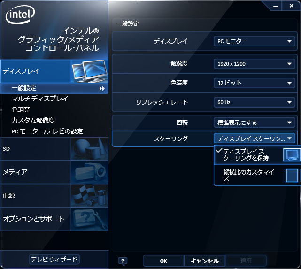The image size is (301, 269).
Task: Minimize the Intel control panel window
Action: click(x=276, y=6)
